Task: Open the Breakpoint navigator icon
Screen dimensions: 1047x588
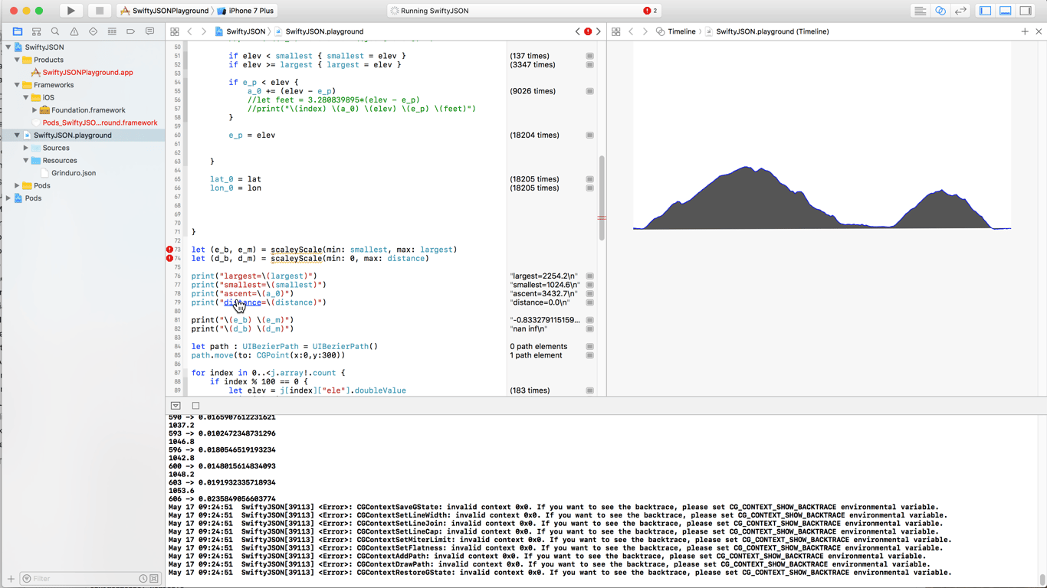Action: click(131, 31)
